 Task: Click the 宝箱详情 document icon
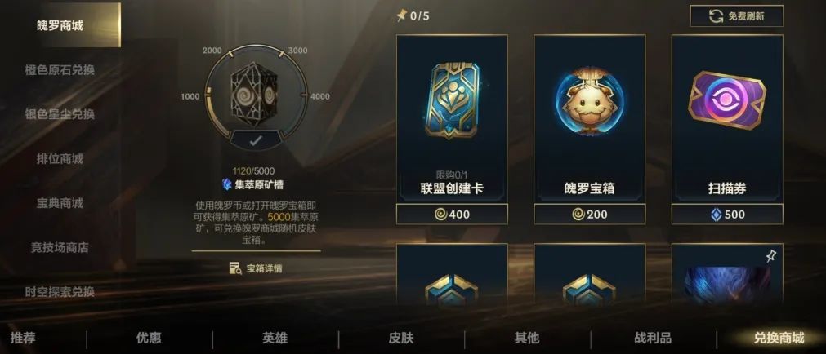pos(235,268)
